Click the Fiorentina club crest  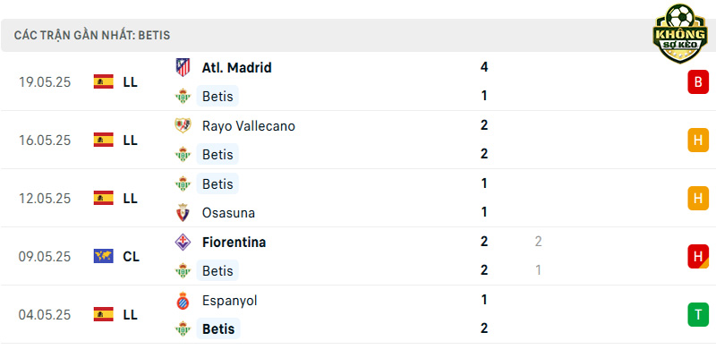point(183,242)
